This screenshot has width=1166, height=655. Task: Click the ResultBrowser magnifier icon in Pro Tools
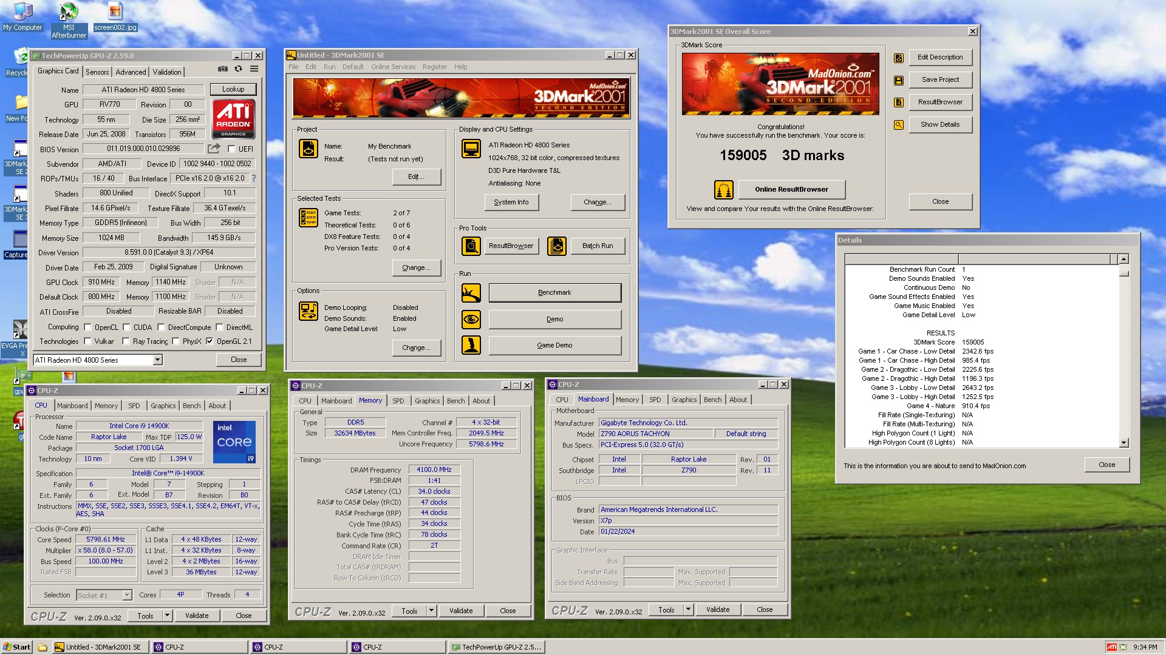tap(471, 246)
